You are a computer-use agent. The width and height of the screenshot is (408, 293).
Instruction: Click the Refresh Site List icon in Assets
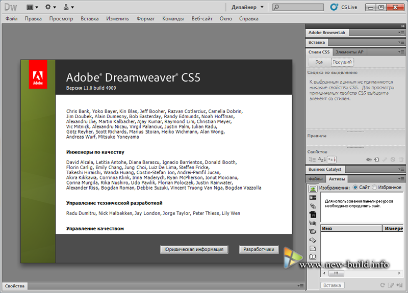tap(382, 285)
